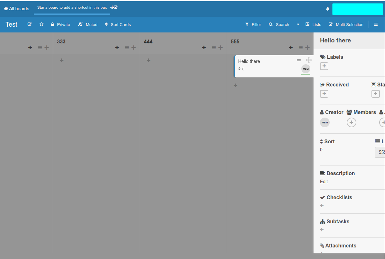This screenshot has height=259, width=385.
Task: Add a Received date
Action: pyautogui.click(x=324, y=94)
